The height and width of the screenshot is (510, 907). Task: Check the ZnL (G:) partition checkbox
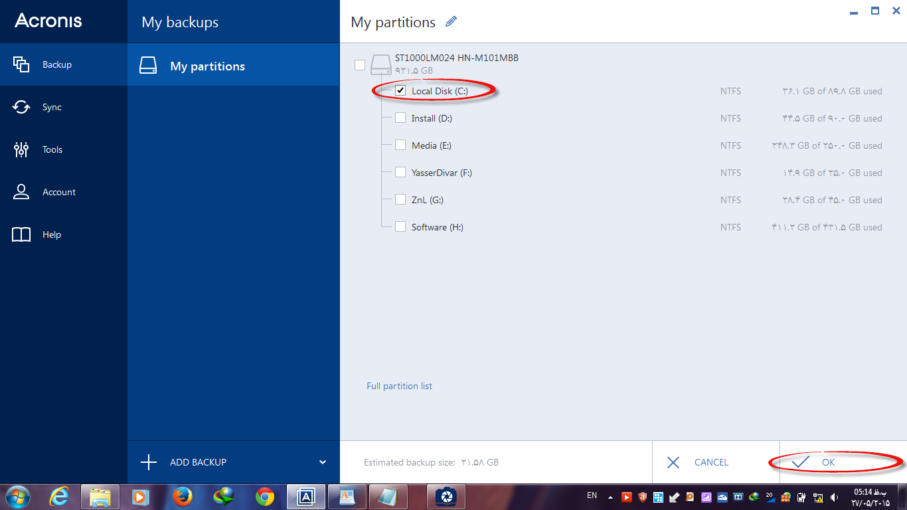[400, 199]
